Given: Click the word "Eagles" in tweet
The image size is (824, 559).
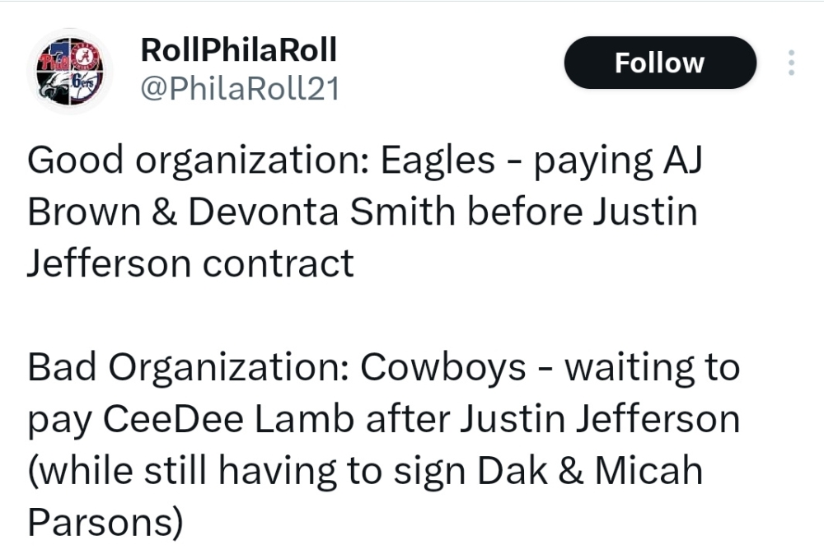Looking at the screenshot, I should 438,160.
